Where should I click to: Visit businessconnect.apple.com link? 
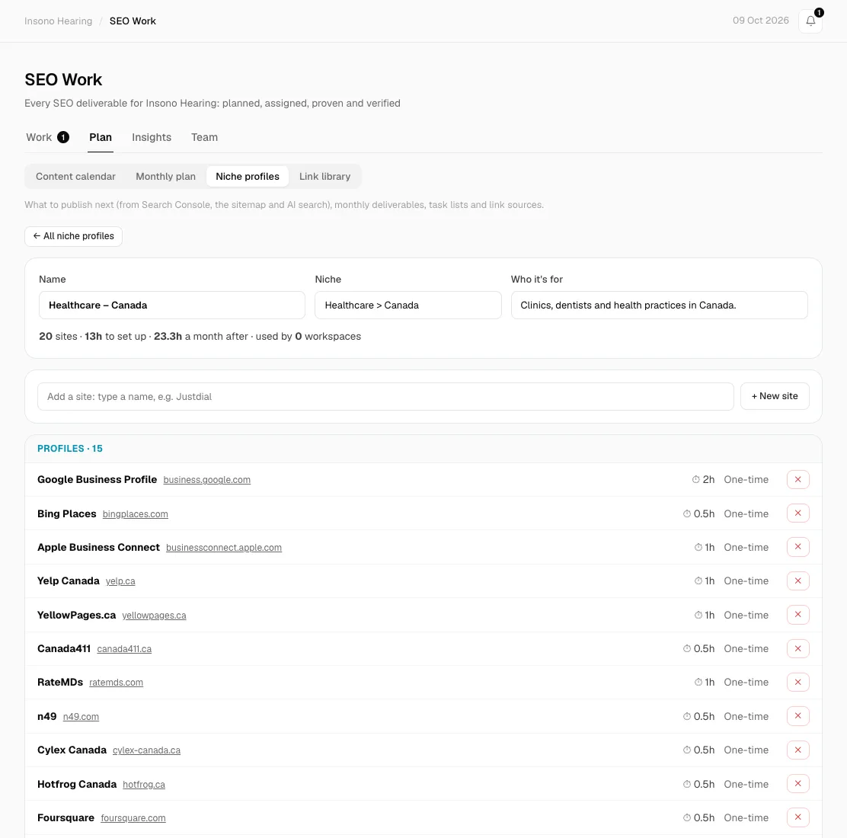(x=224, y=547)
